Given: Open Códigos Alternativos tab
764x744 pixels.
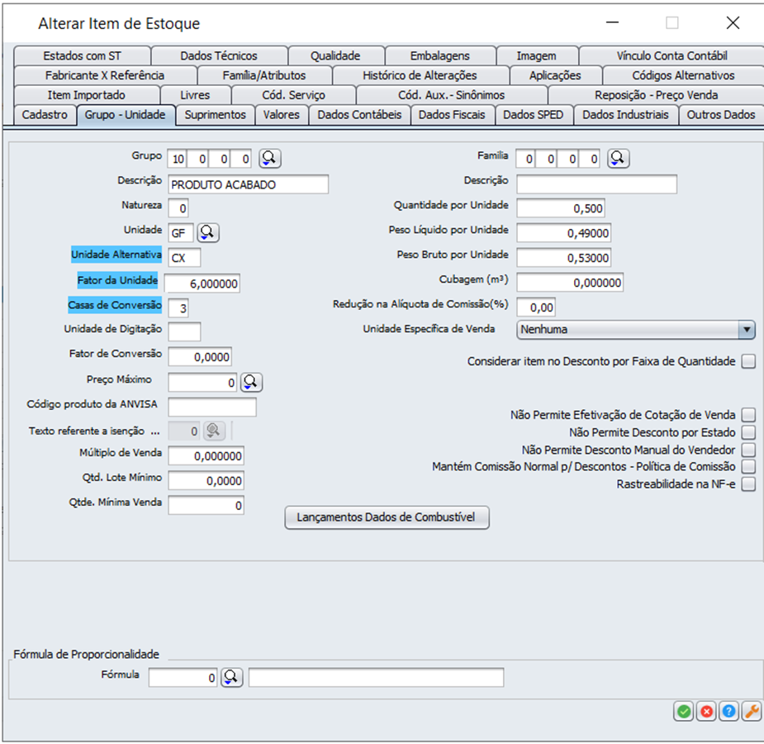Looking at the screenshot, I should click(x=684, y=75).
